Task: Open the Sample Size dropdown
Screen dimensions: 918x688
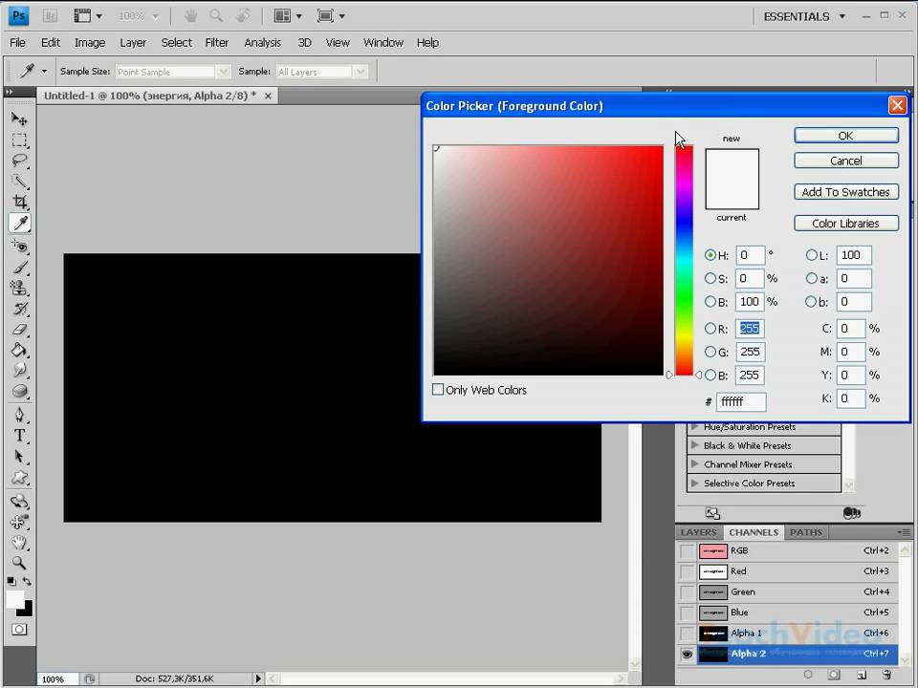Action: pyautogui.click(x=172, y=72)
